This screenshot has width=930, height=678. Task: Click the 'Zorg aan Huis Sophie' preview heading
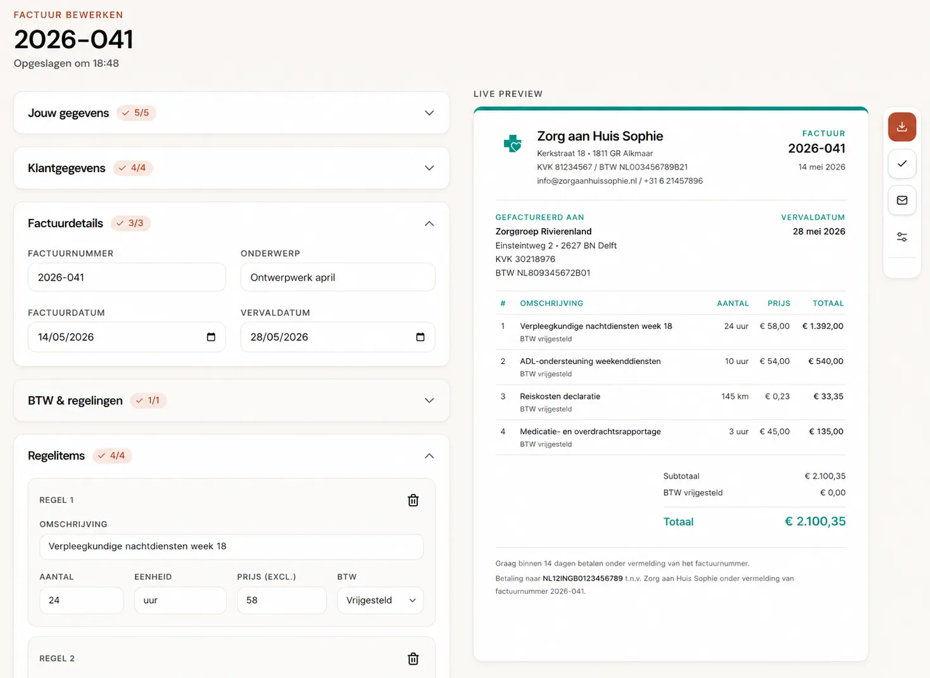coord(600,136)
